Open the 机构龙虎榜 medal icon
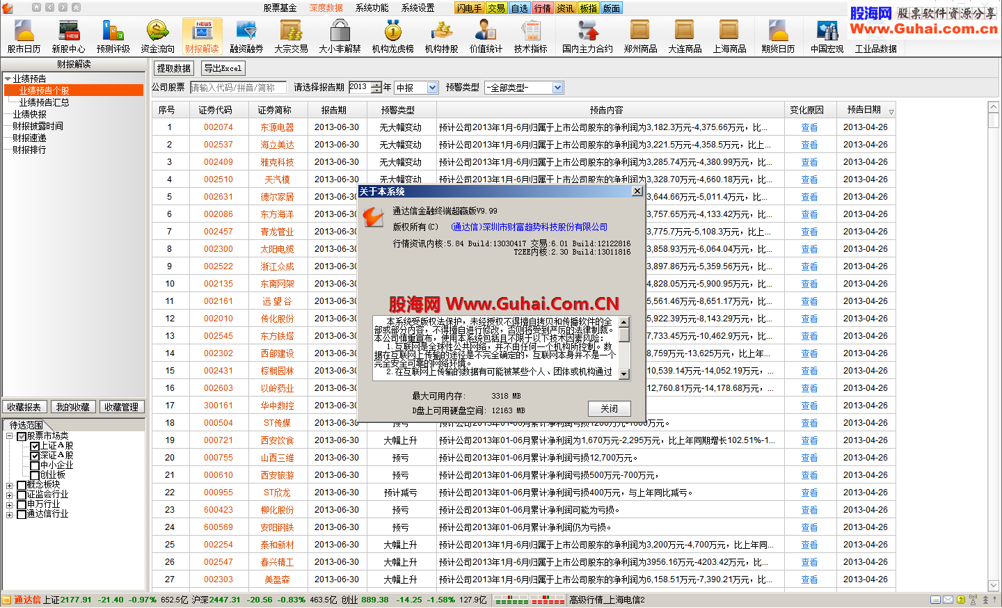The width and height of the screenshot is (1002, 608). coord(392,36)
